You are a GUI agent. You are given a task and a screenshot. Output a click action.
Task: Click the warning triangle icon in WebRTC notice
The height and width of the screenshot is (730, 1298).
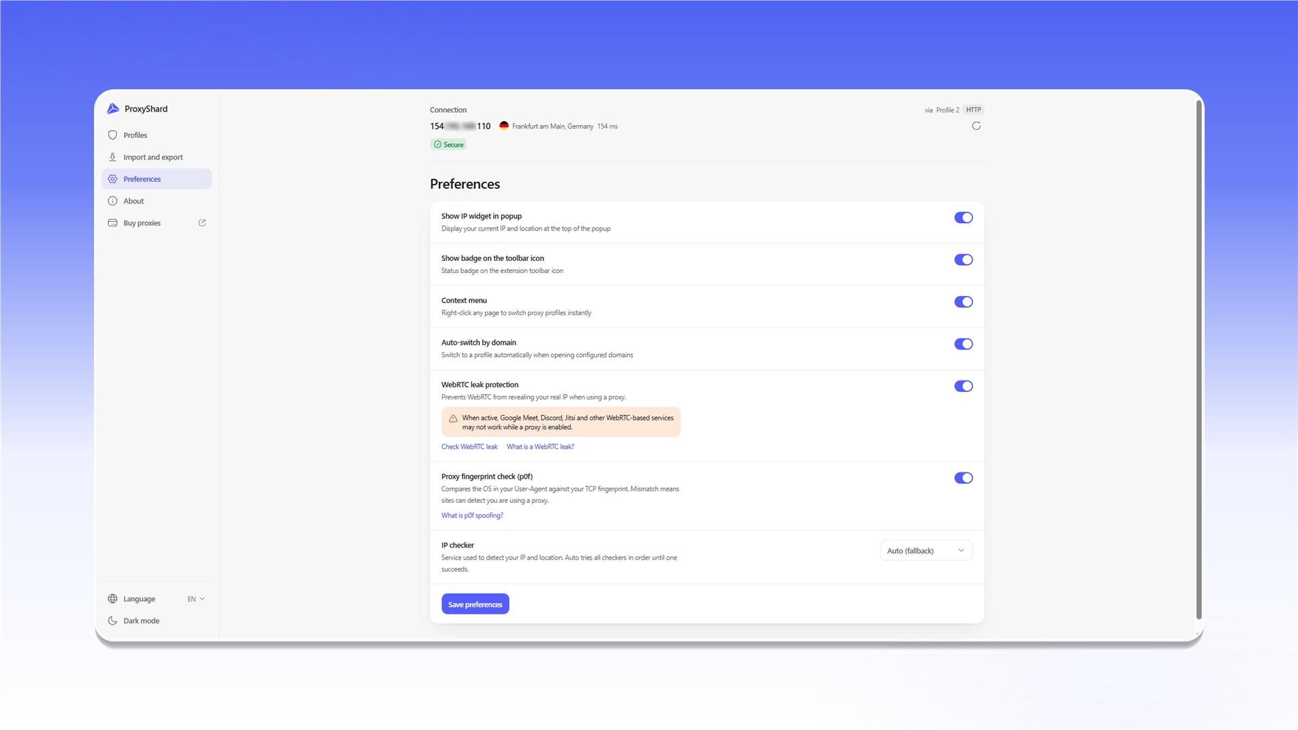(453, 418)
